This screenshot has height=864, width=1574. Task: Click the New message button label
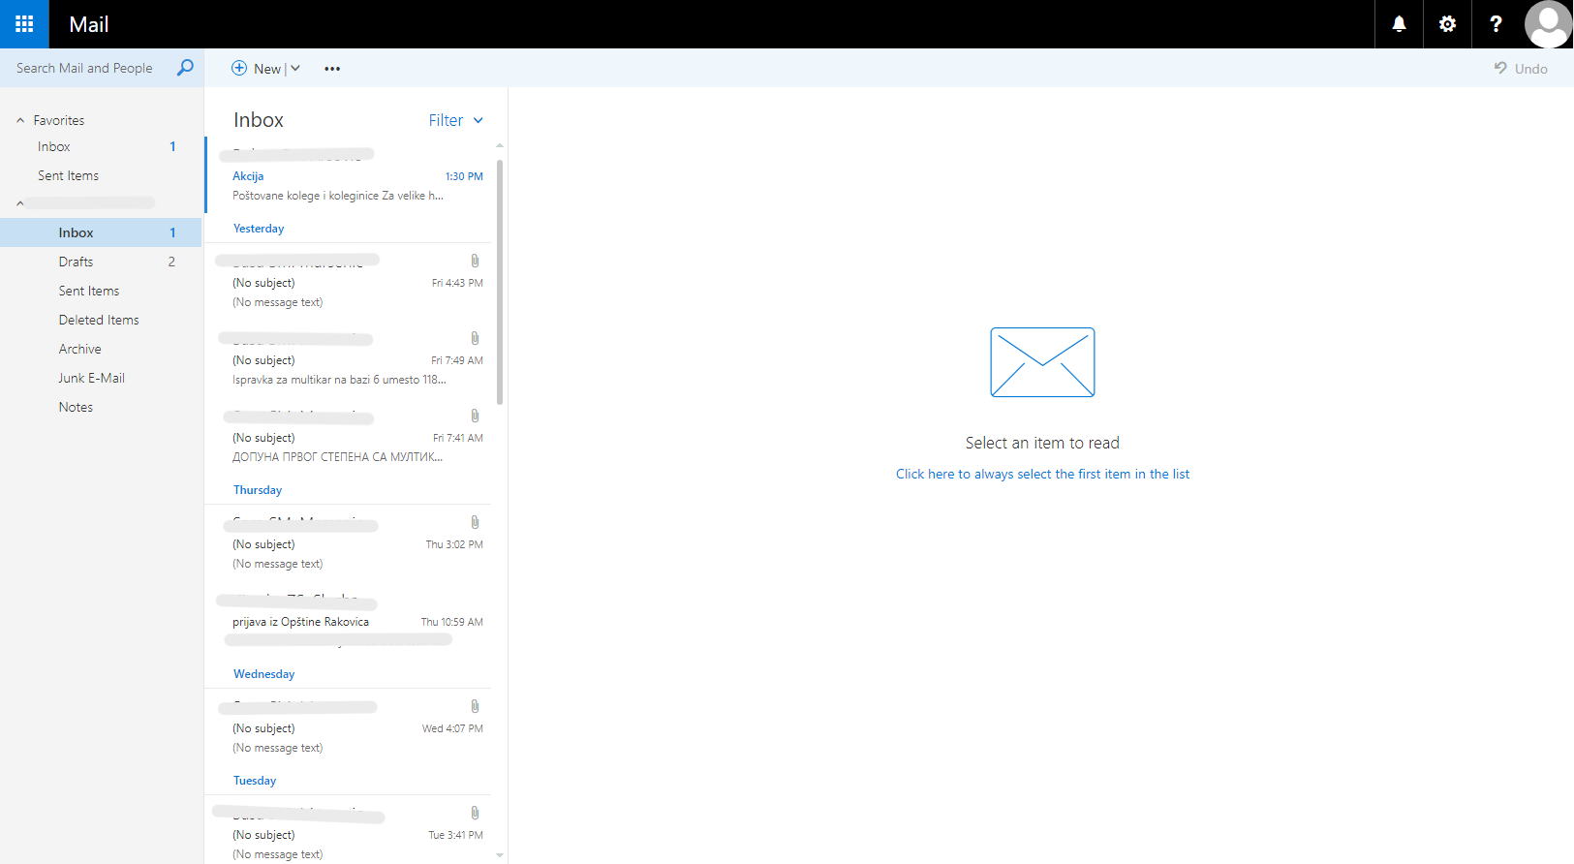(x=267, y=69)
